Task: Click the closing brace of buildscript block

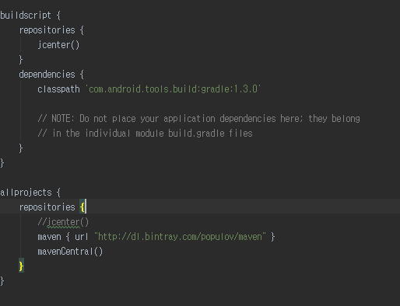Action: 2,163
